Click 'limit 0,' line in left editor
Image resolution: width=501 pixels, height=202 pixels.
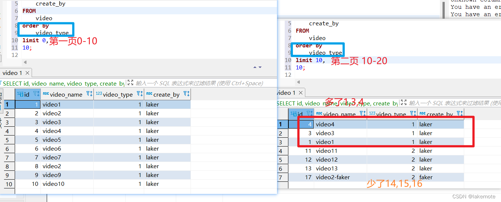(35, 40)
